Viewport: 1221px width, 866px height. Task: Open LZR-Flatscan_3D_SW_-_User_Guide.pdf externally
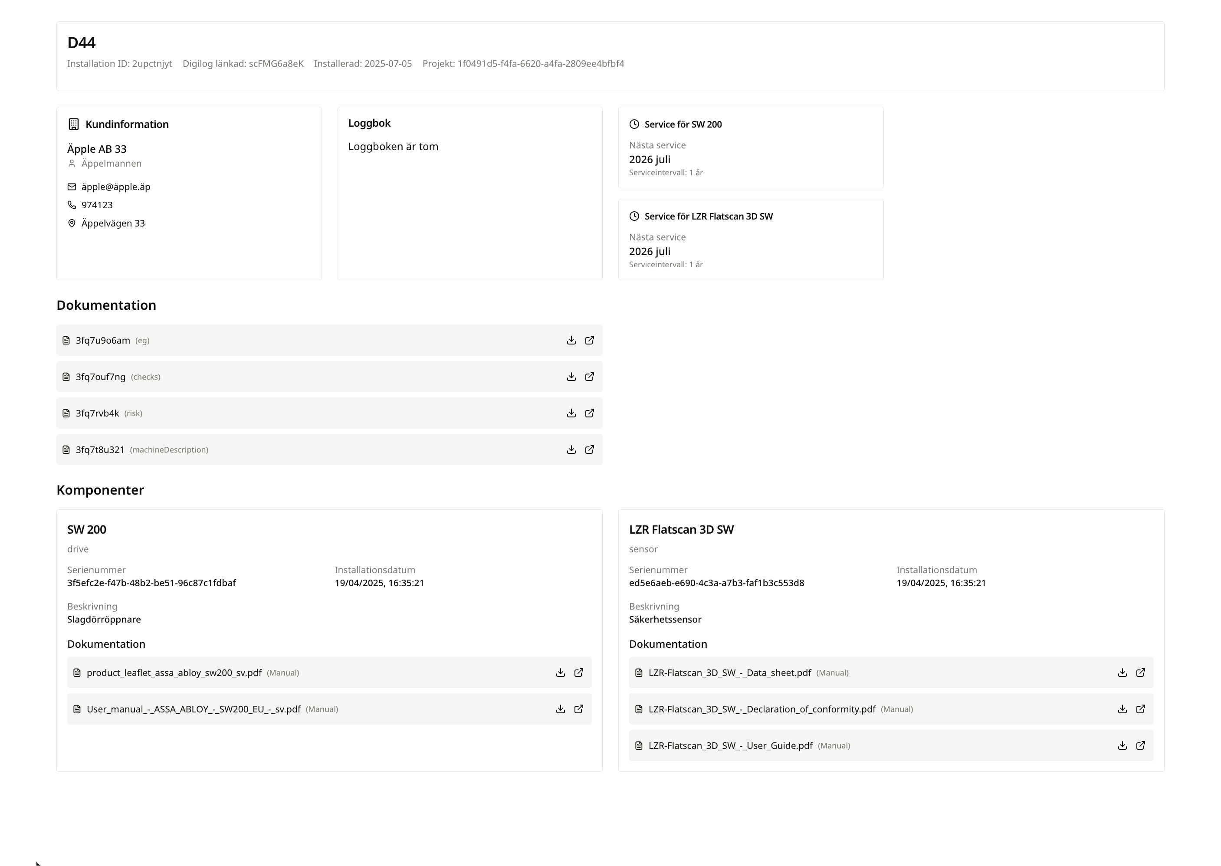pos(1140,745)
